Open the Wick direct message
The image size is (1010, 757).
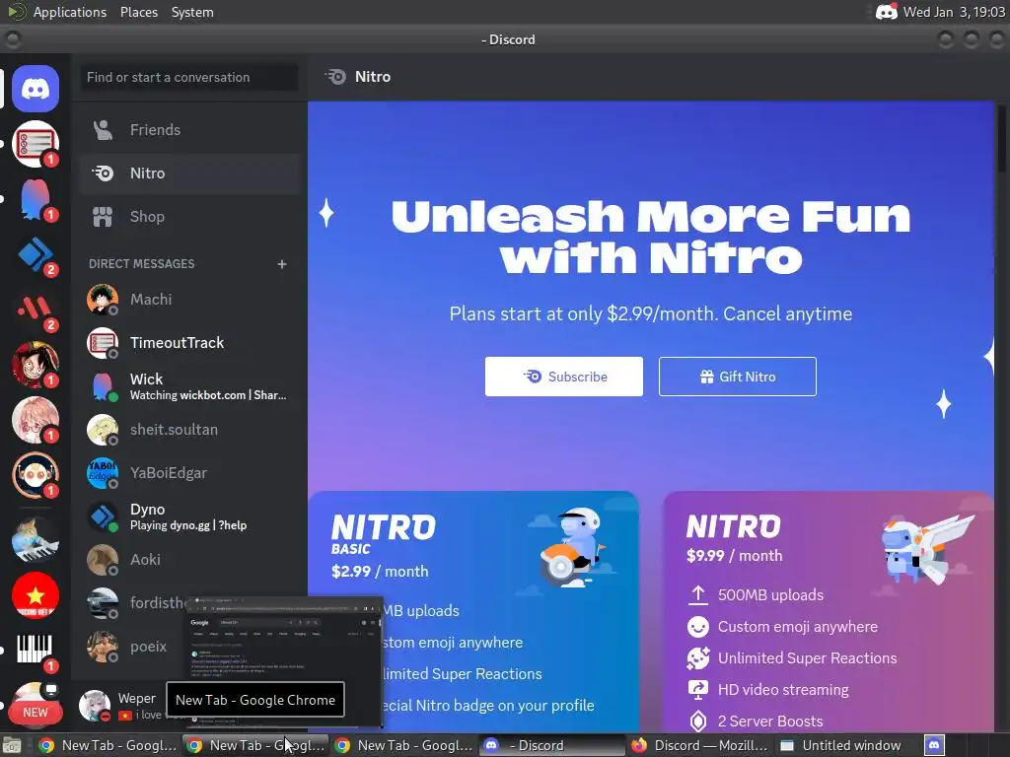[189, 386]
